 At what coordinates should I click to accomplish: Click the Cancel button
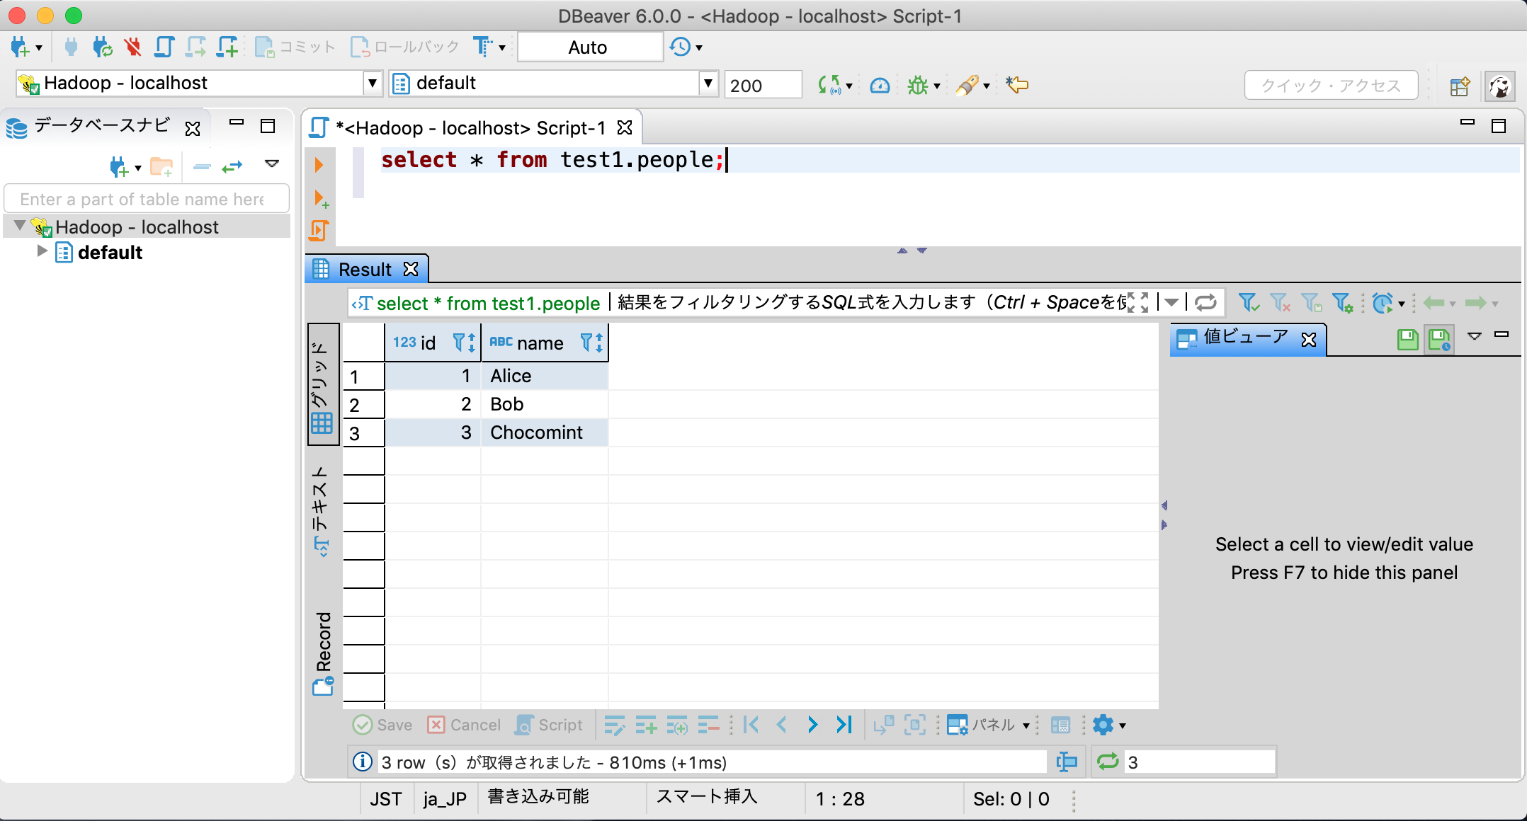464,725
